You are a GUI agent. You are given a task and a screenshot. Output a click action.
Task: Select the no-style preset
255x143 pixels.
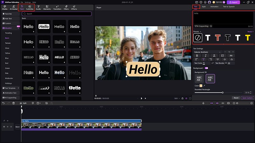198,38
